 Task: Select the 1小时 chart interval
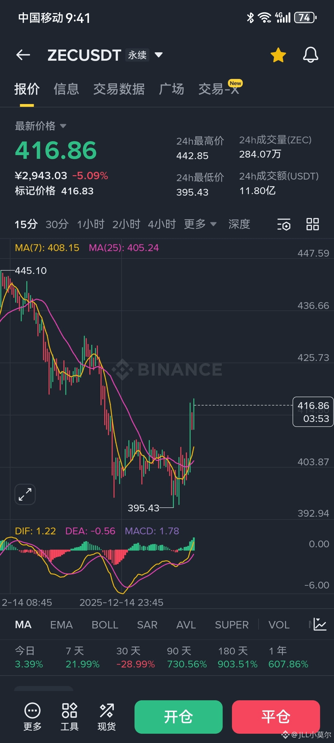click(91, 224)
